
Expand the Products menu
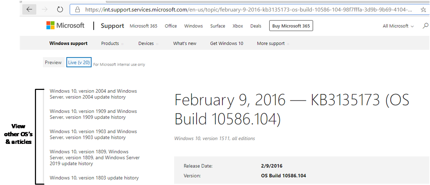coord(112,44)
